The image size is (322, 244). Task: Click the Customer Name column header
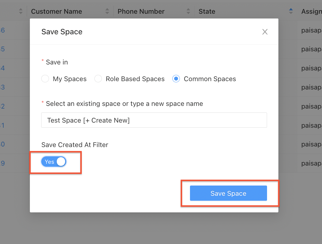point(56,11)
